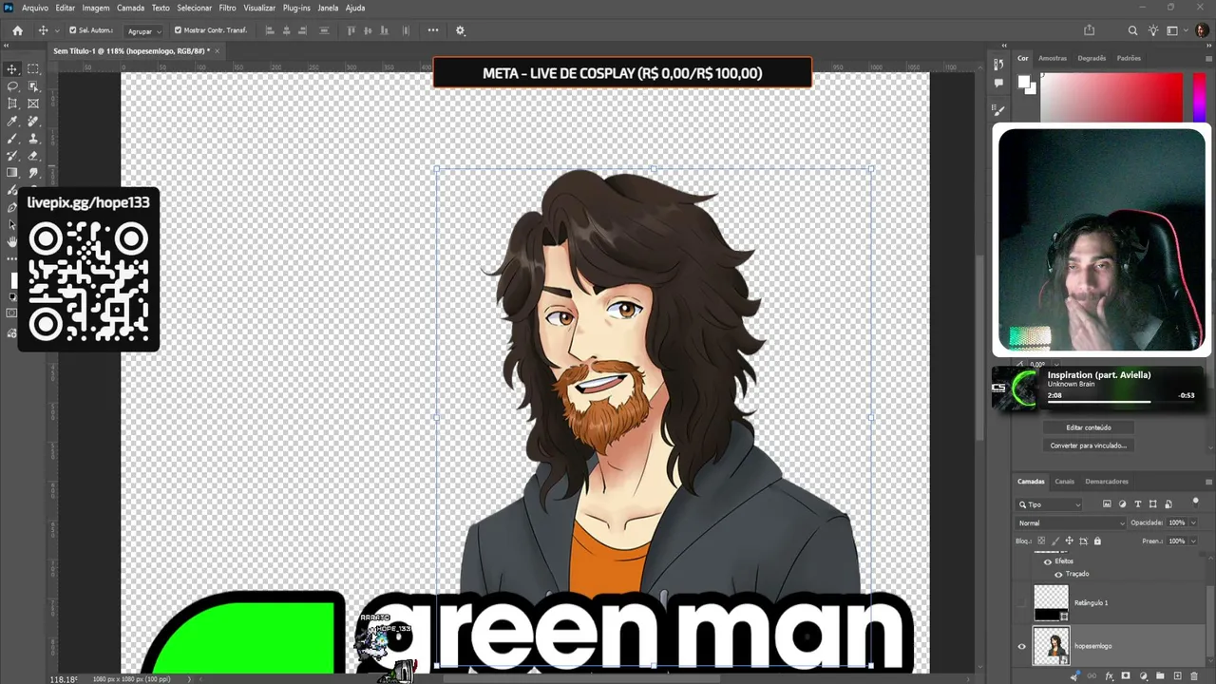
Task: Align top edges in the options bar
Action: tap(351, 30)
